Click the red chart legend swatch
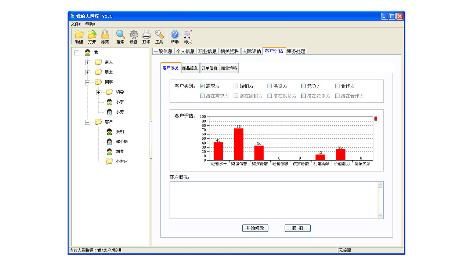 point(376,118)
